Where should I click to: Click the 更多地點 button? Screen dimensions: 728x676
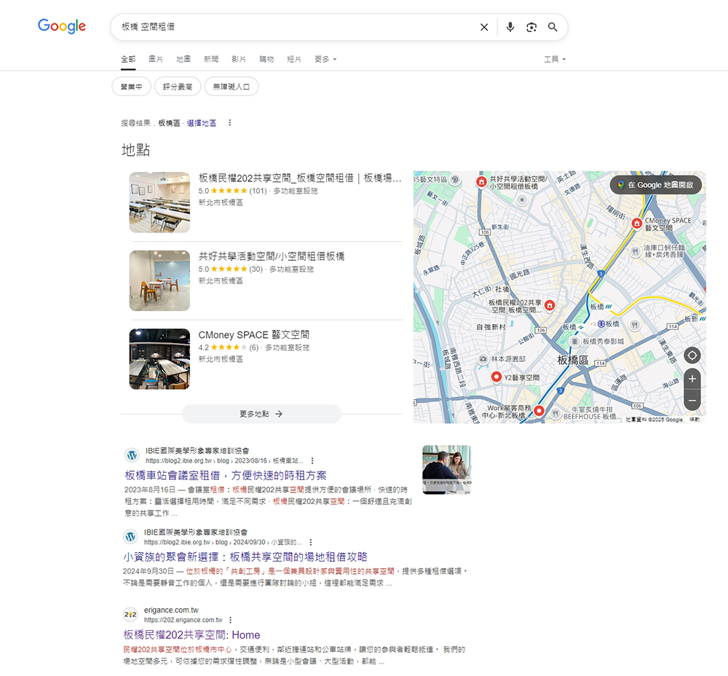(261, 414)
